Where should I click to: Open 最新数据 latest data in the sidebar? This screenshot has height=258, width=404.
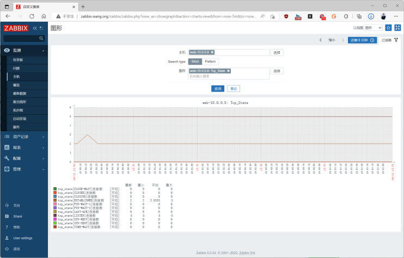coord(20,94)
